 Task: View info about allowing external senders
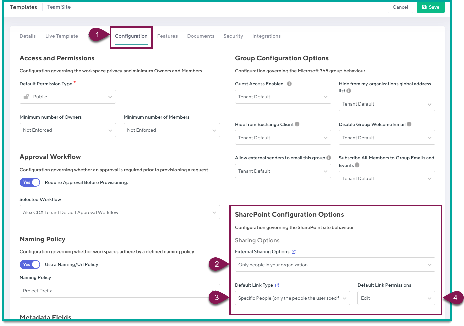pos(328,157)
